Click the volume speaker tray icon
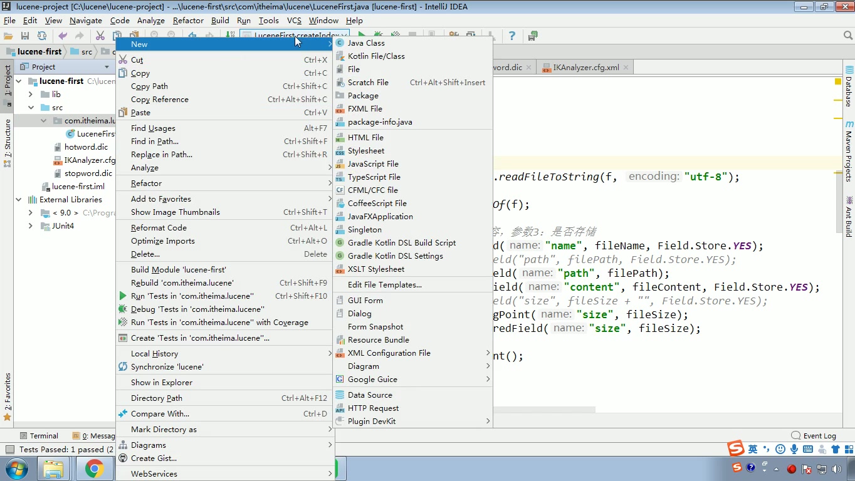The height and width of the screenshot is (481, 855). 837,468
